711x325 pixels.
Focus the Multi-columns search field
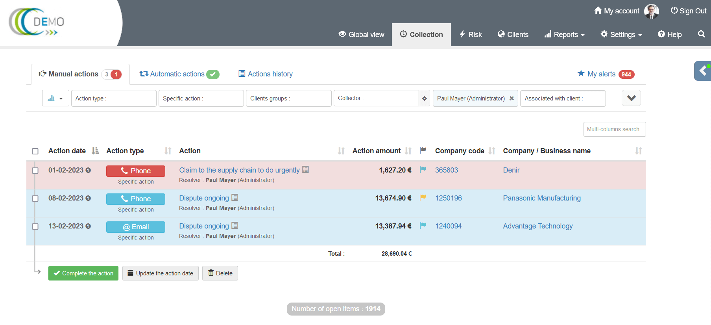614,129
